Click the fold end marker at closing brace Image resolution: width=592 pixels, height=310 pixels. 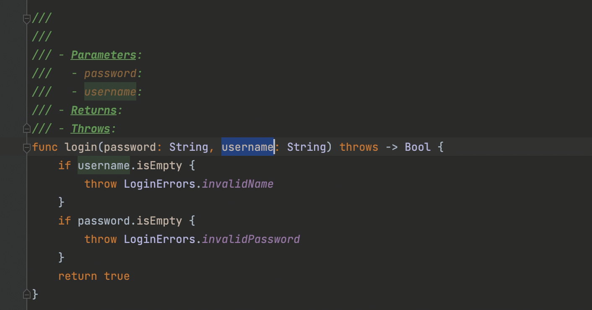click(x=27, y=294)
